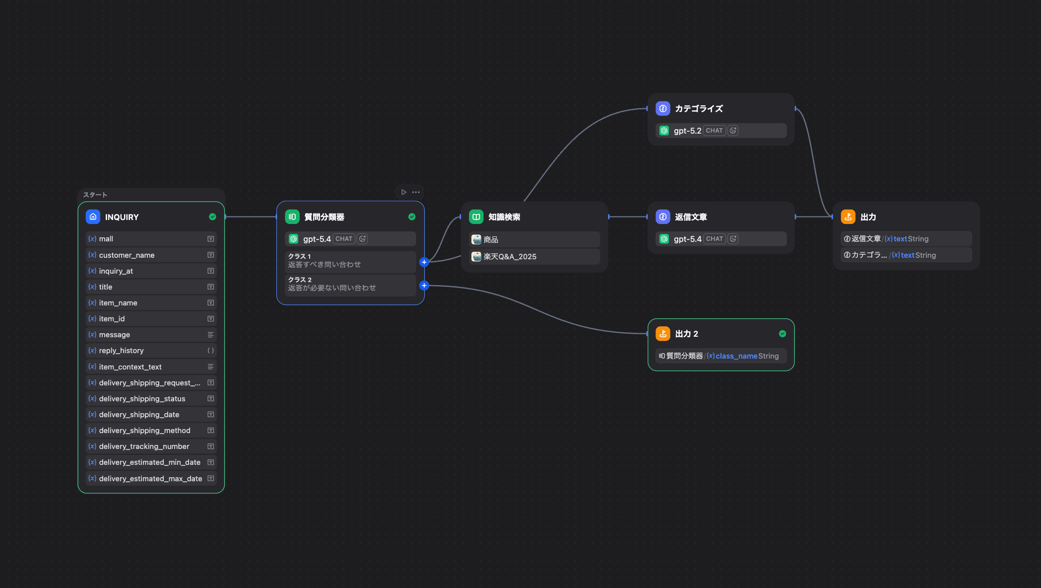The width and height of the screenshot is (1041, 588).
Task: Click the 質問分類器 classifier node icon
Action: [292, 217]
